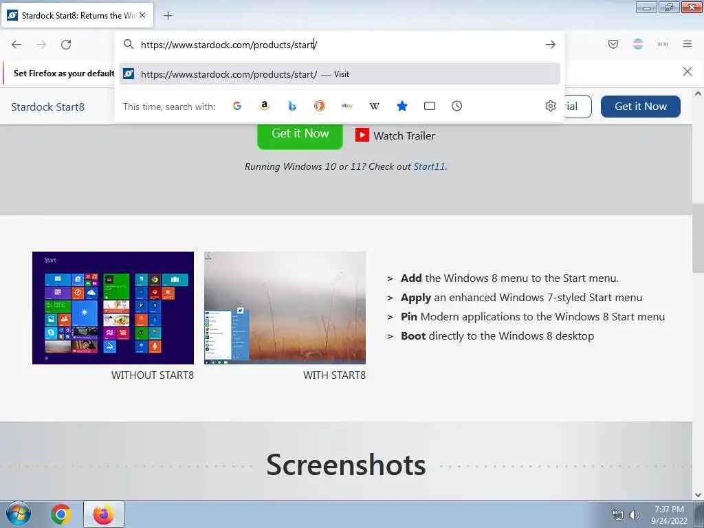Open the Windows Start orb

[19, 514]
